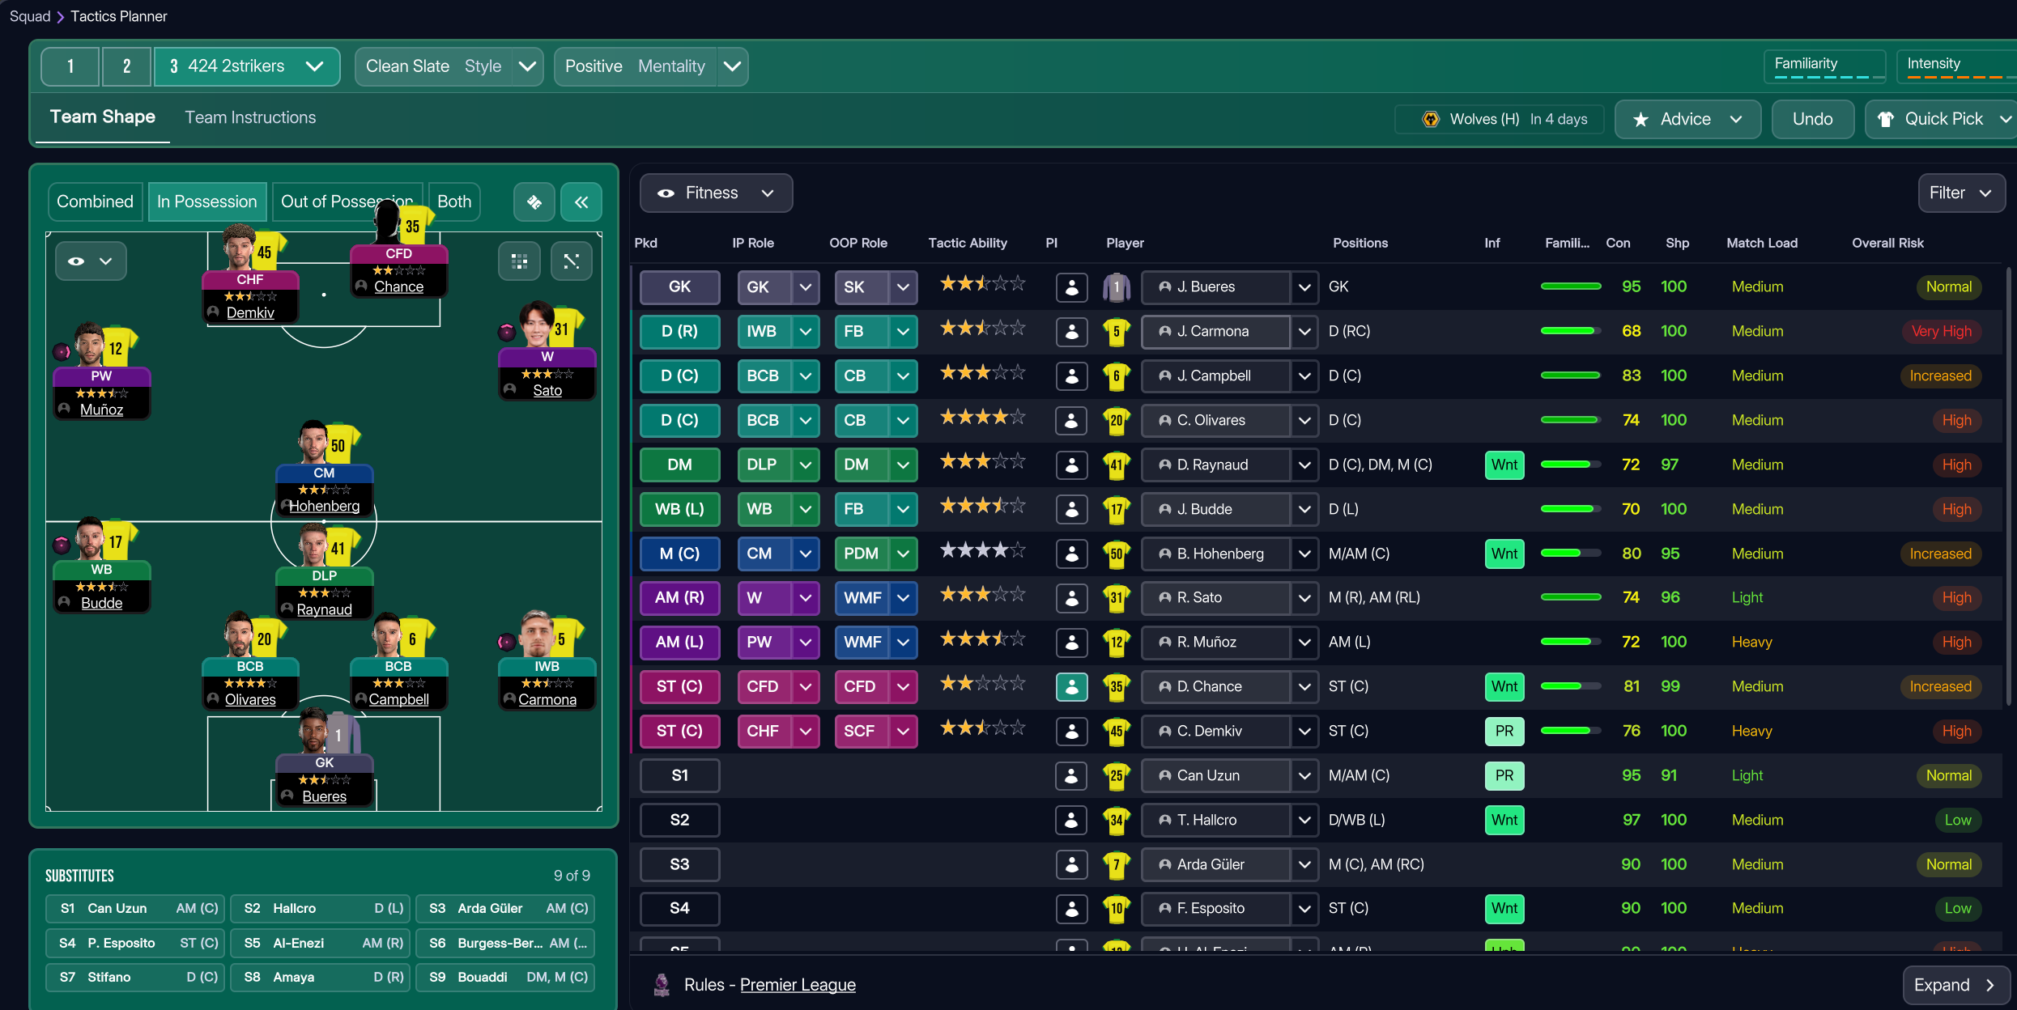Collapse the pitch panel with double-chevron icon
This screenshot has width=2017, height=1010.
tap(581, 202)
